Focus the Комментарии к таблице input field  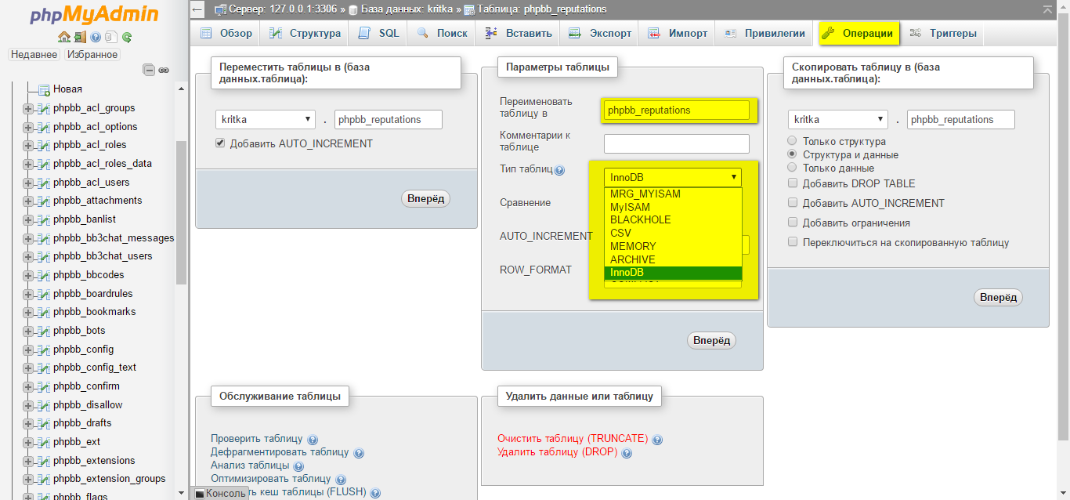click(677, 143)
